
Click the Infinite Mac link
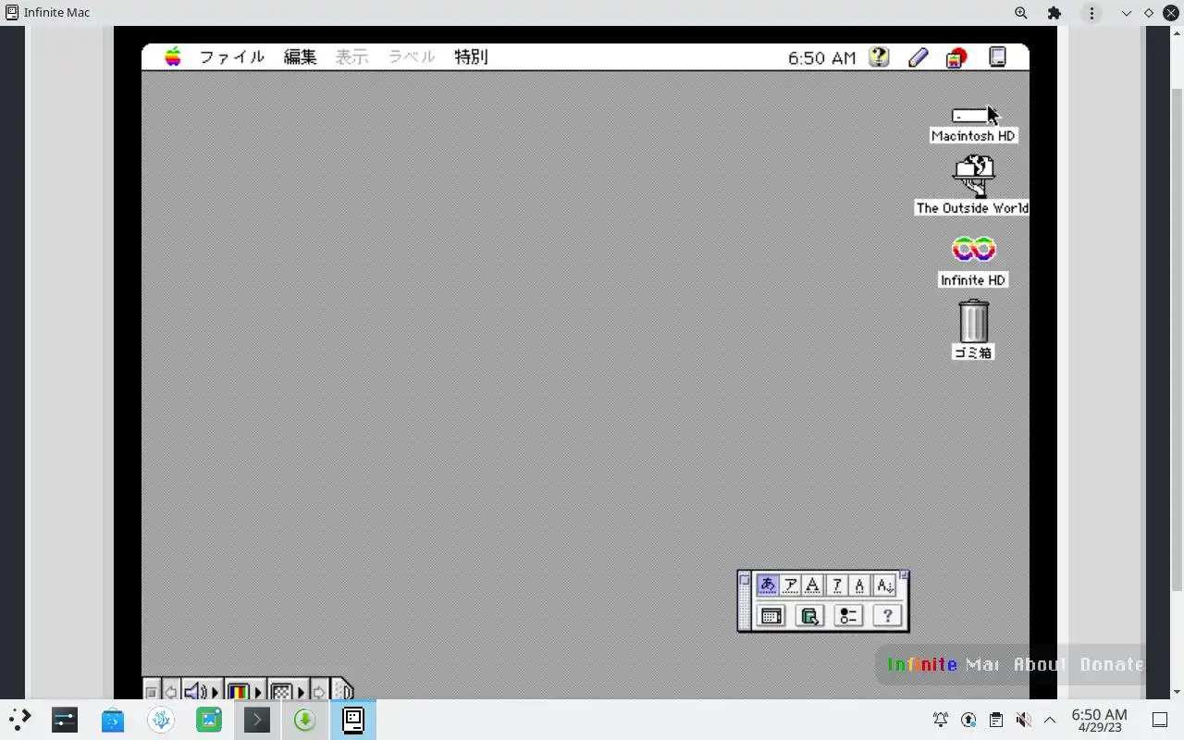point(943,664)
